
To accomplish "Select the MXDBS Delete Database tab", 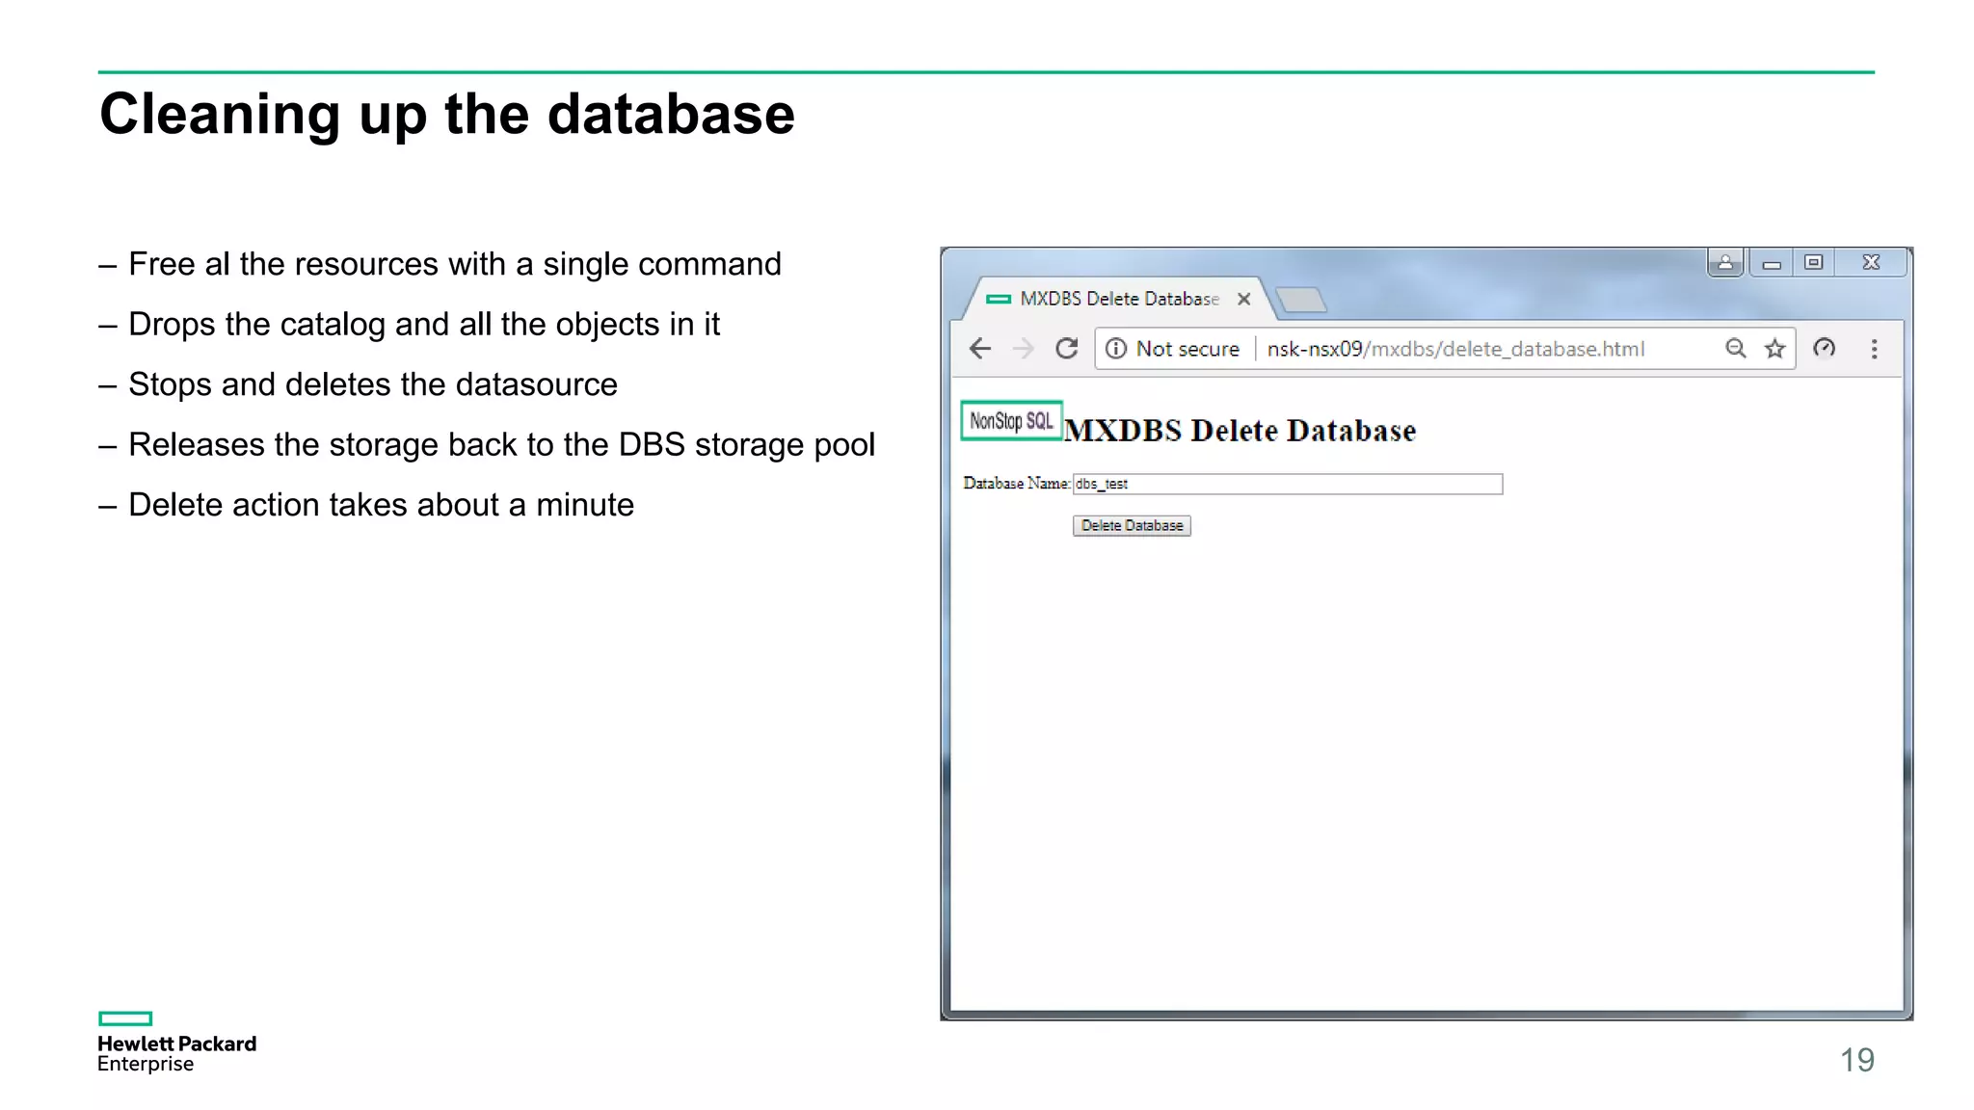I will (1119, 299).
